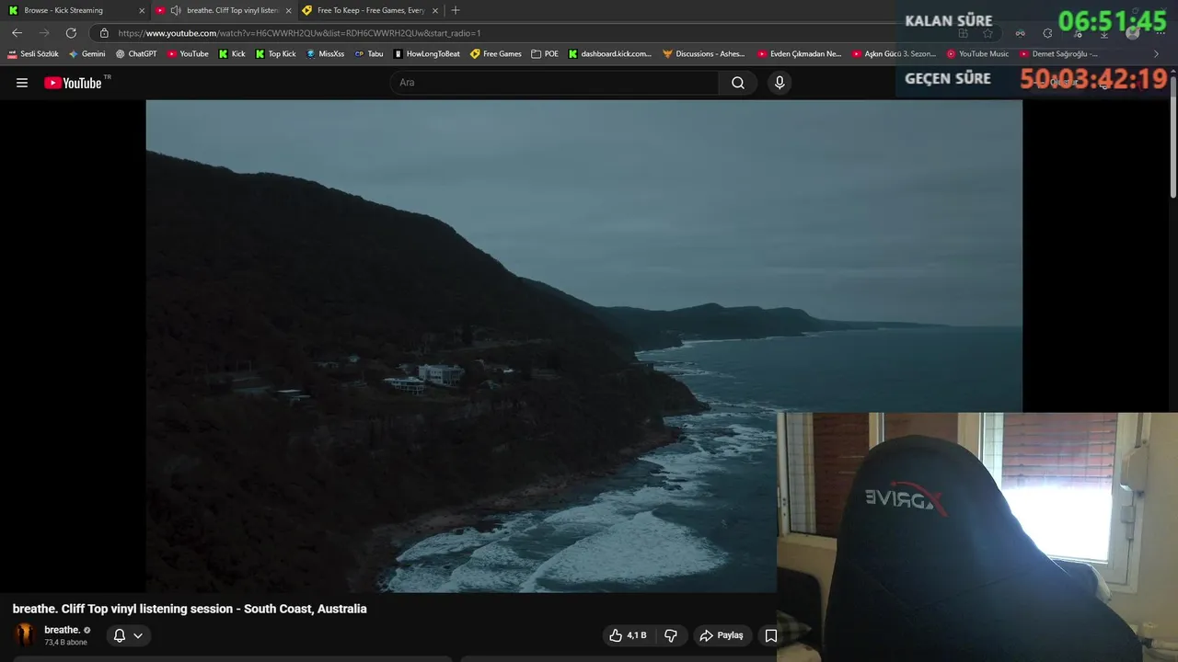This screenshot has width=1178, height=662.
Task: Focus the 'Ara' search field
Action: pos(555,83)
